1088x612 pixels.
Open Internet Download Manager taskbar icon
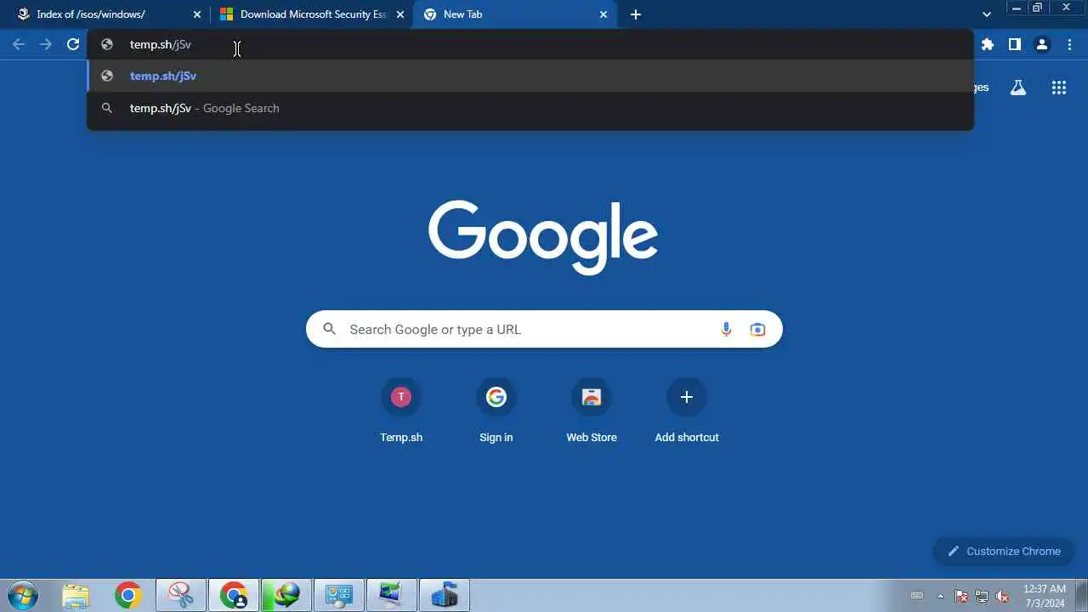tap(286, 596)
